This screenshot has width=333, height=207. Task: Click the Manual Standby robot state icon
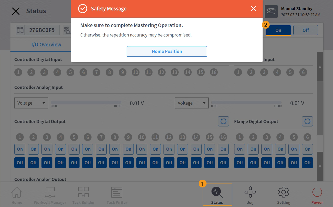(271, 11)
